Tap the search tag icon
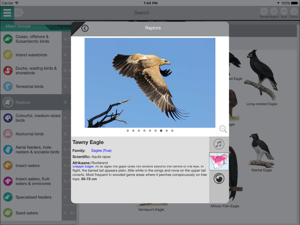This screenshot has width=300, height=225. [19, 13]
